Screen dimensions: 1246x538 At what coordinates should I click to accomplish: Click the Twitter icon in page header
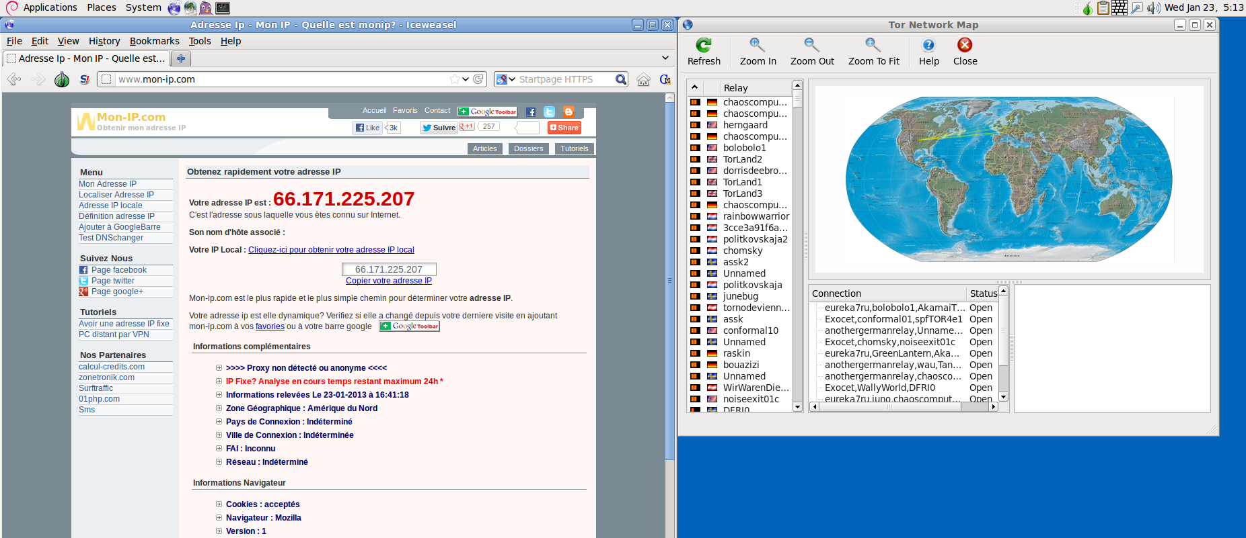[550, 112]
